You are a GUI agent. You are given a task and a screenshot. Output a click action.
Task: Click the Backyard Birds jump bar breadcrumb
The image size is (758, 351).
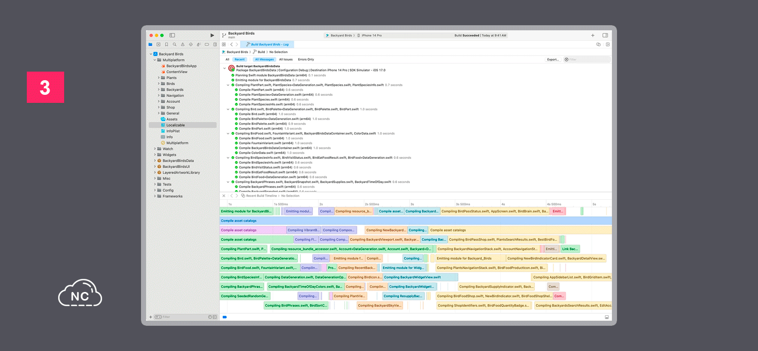pyautogui.click(x=235, y=52)
